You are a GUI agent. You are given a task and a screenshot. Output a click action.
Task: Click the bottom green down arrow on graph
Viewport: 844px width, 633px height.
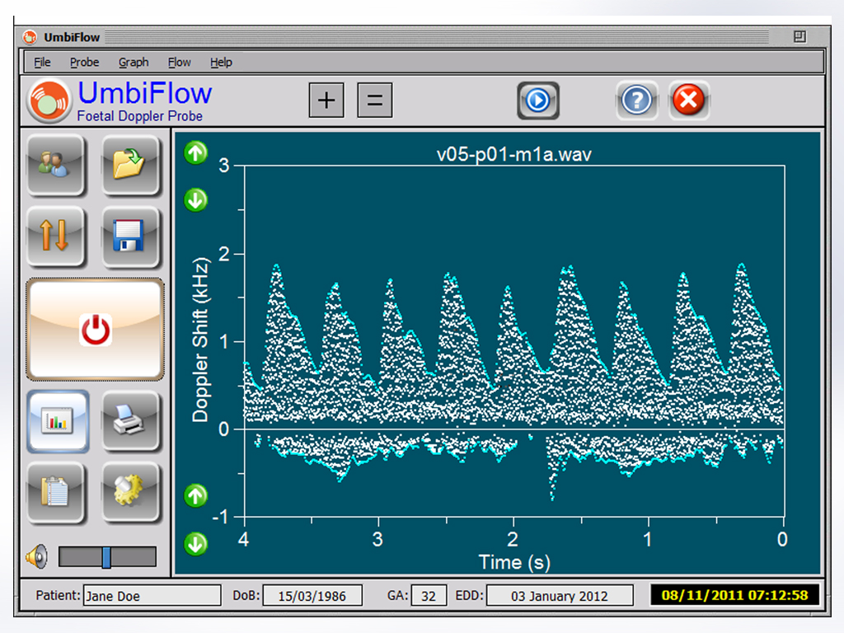[196, 543]
